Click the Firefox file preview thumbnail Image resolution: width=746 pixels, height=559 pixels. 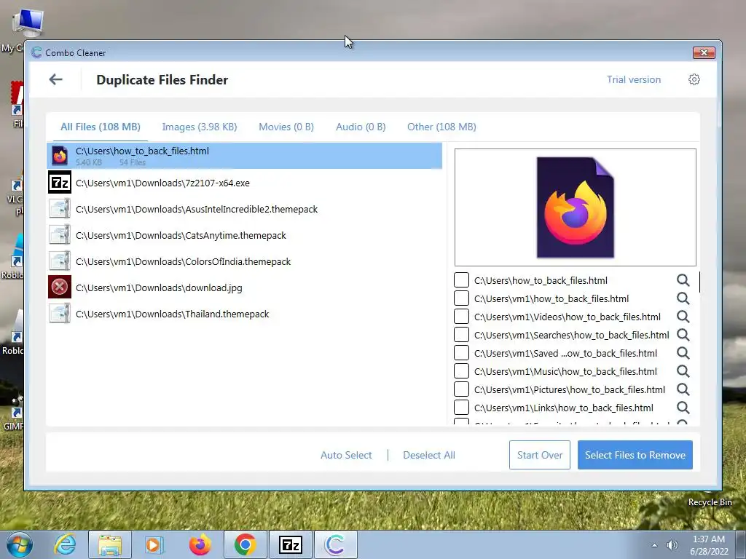click(576, 207)
